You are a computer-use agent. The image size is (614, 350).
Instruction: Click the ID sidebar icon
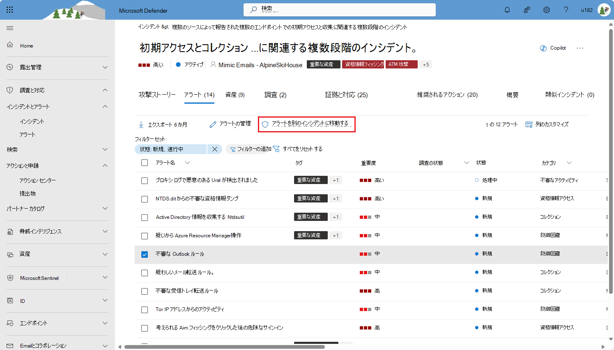point(10,300)
